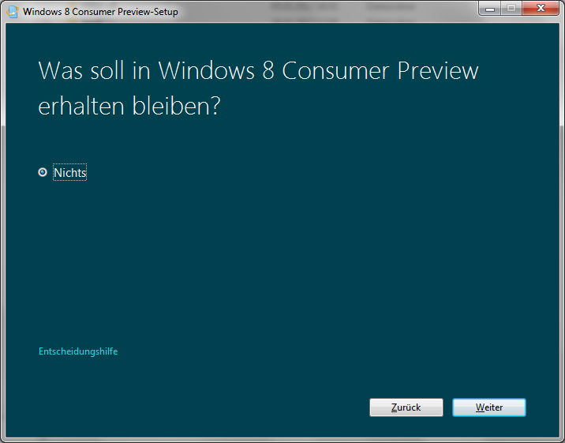Go back with the Zurück button
The width and height of the screenshot is (565, 443).
click(406, 407)
